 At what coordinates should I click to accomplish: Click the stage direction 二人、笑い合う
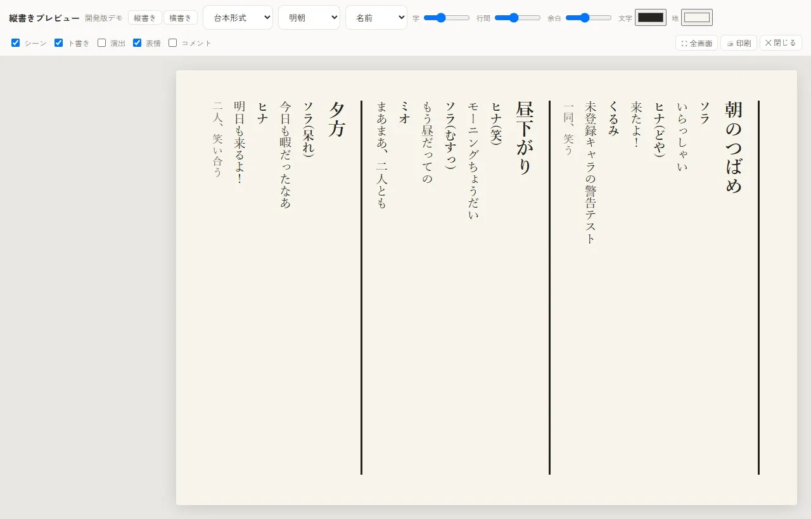tap(217, 140)
